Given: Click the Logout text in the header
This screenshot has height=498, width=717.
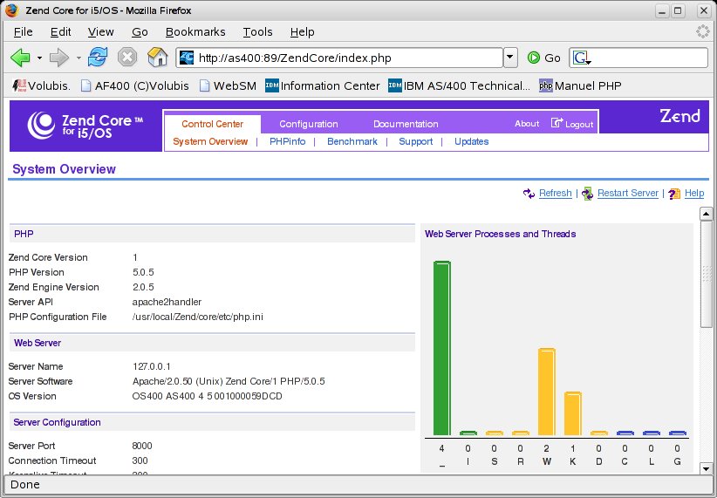Looking at the screenshot, I should 579,125.
